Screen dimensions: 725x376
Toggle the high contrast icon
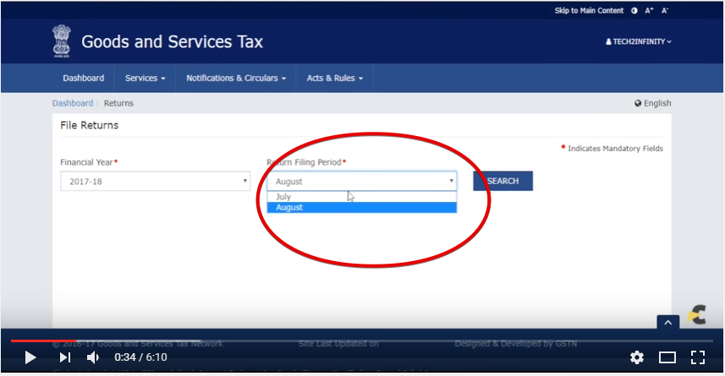tap(634, 11)
